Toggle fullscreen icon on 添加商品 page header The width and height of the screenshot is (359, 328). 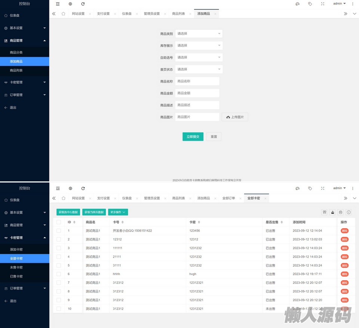323,4
